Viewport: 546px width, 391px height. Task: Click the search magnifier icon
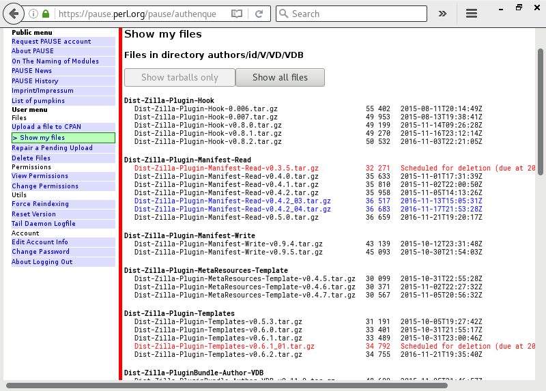coord(284,14)
